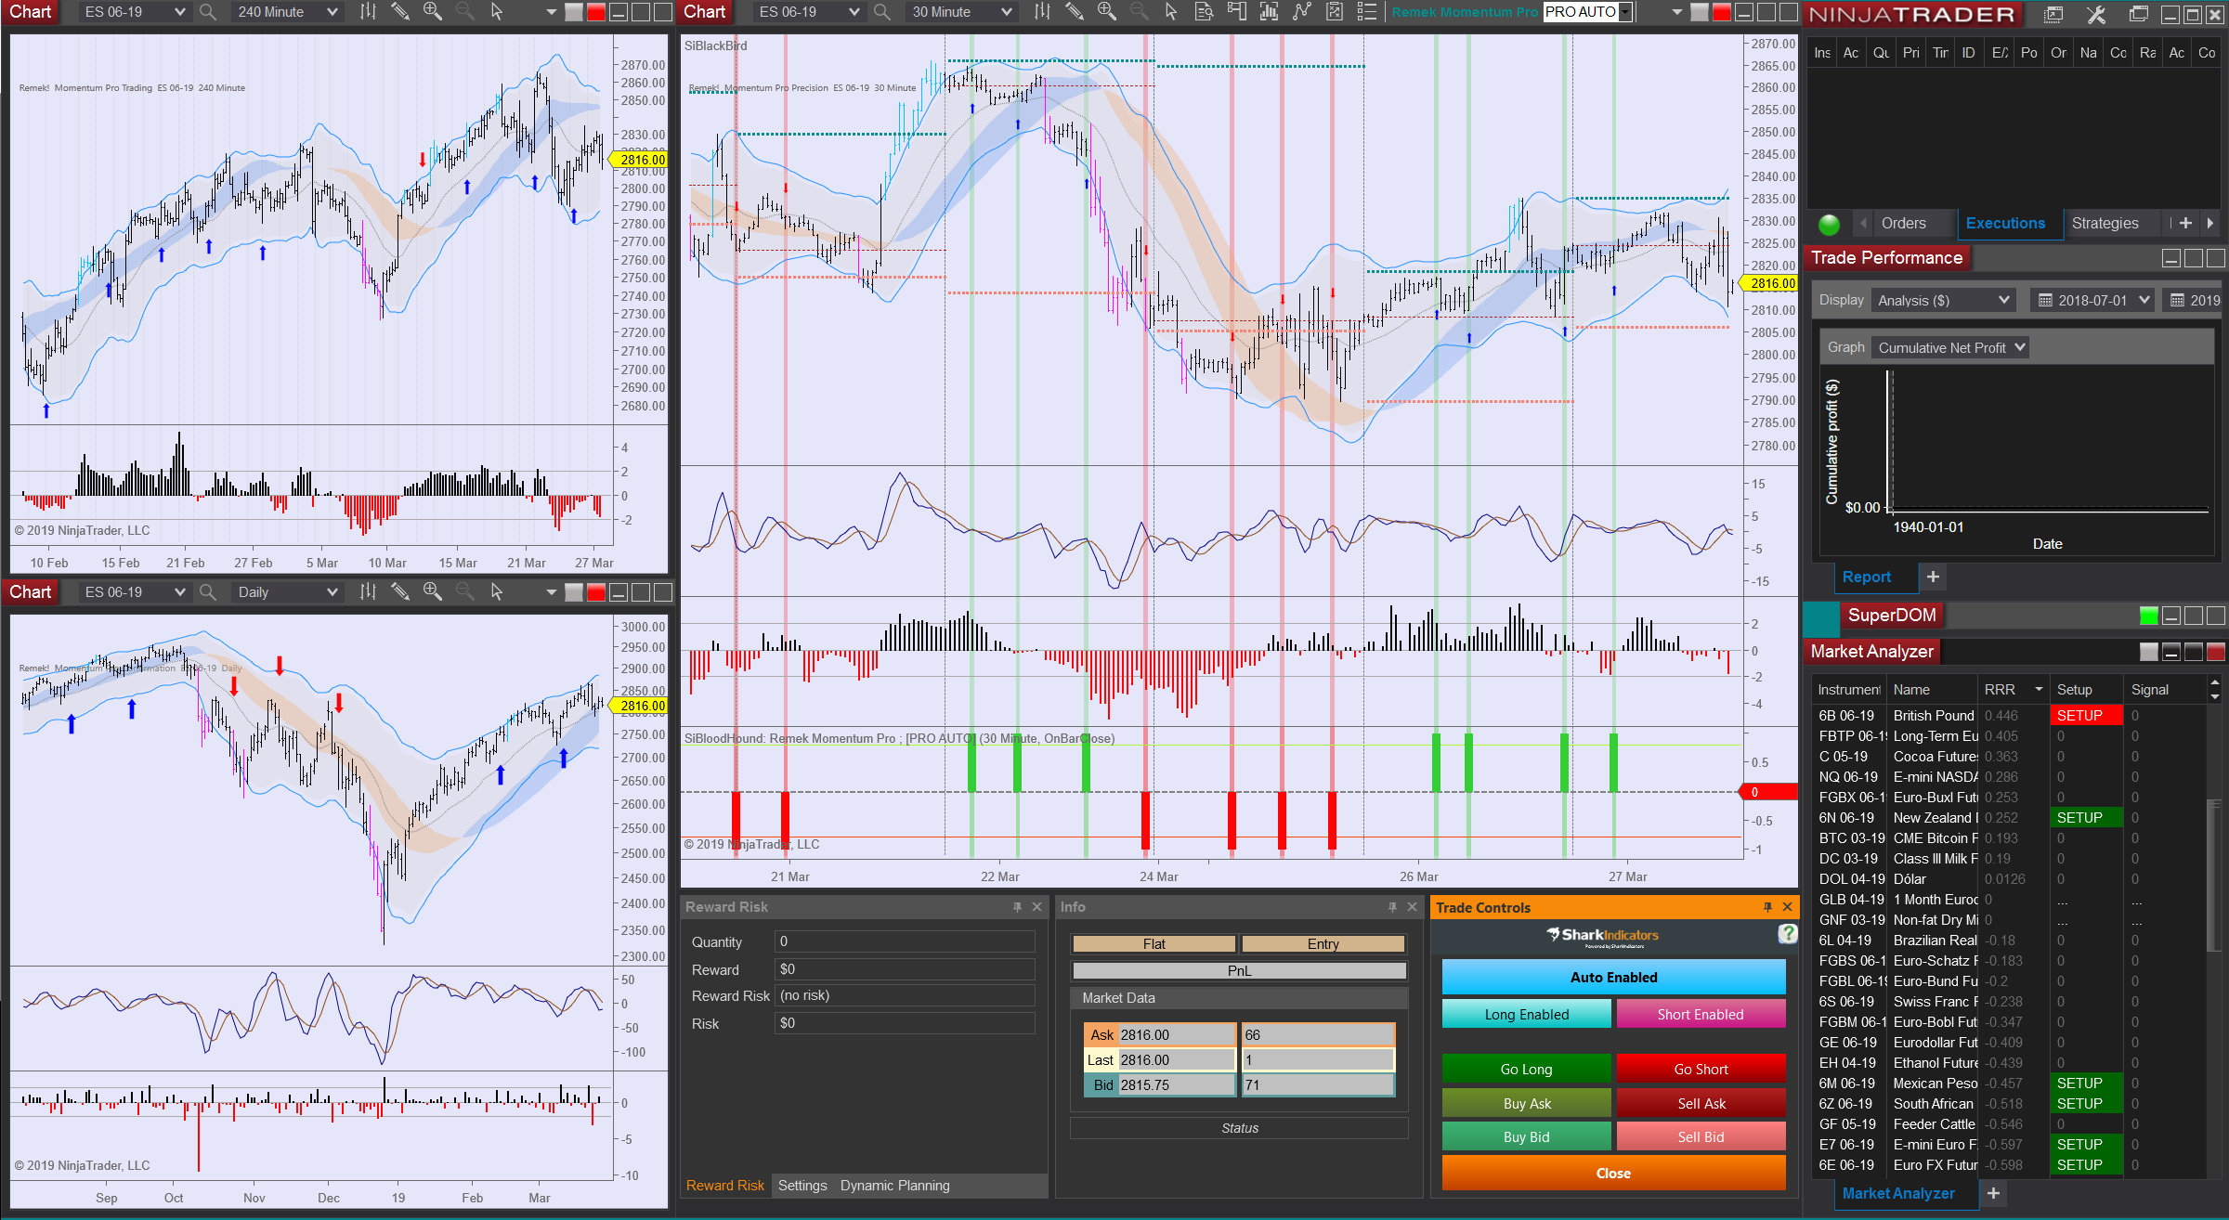Click Buy Ask button
The height and width of the screenshot is (1220, 2229).
(x=1526, y=1103)
